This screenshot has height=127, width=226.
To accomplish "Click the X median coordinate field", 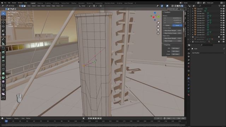I will 173,18.
